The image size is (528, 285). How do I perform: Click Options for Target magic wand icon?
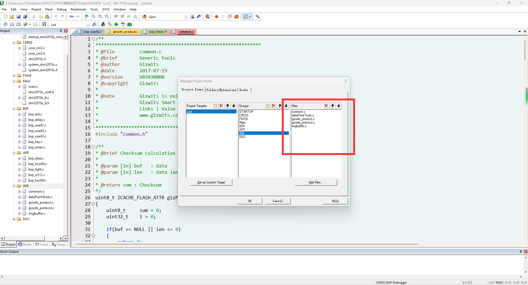[x=94, y=24]
